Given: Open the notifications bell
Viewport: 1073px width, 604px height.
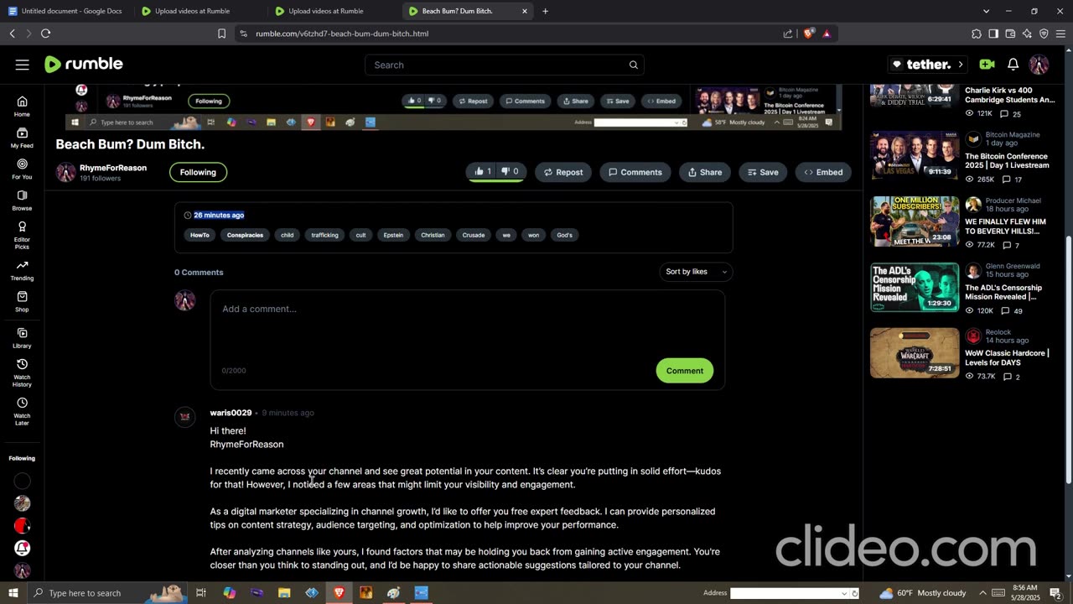Looking at the screenshot, I should (1013, 65).
